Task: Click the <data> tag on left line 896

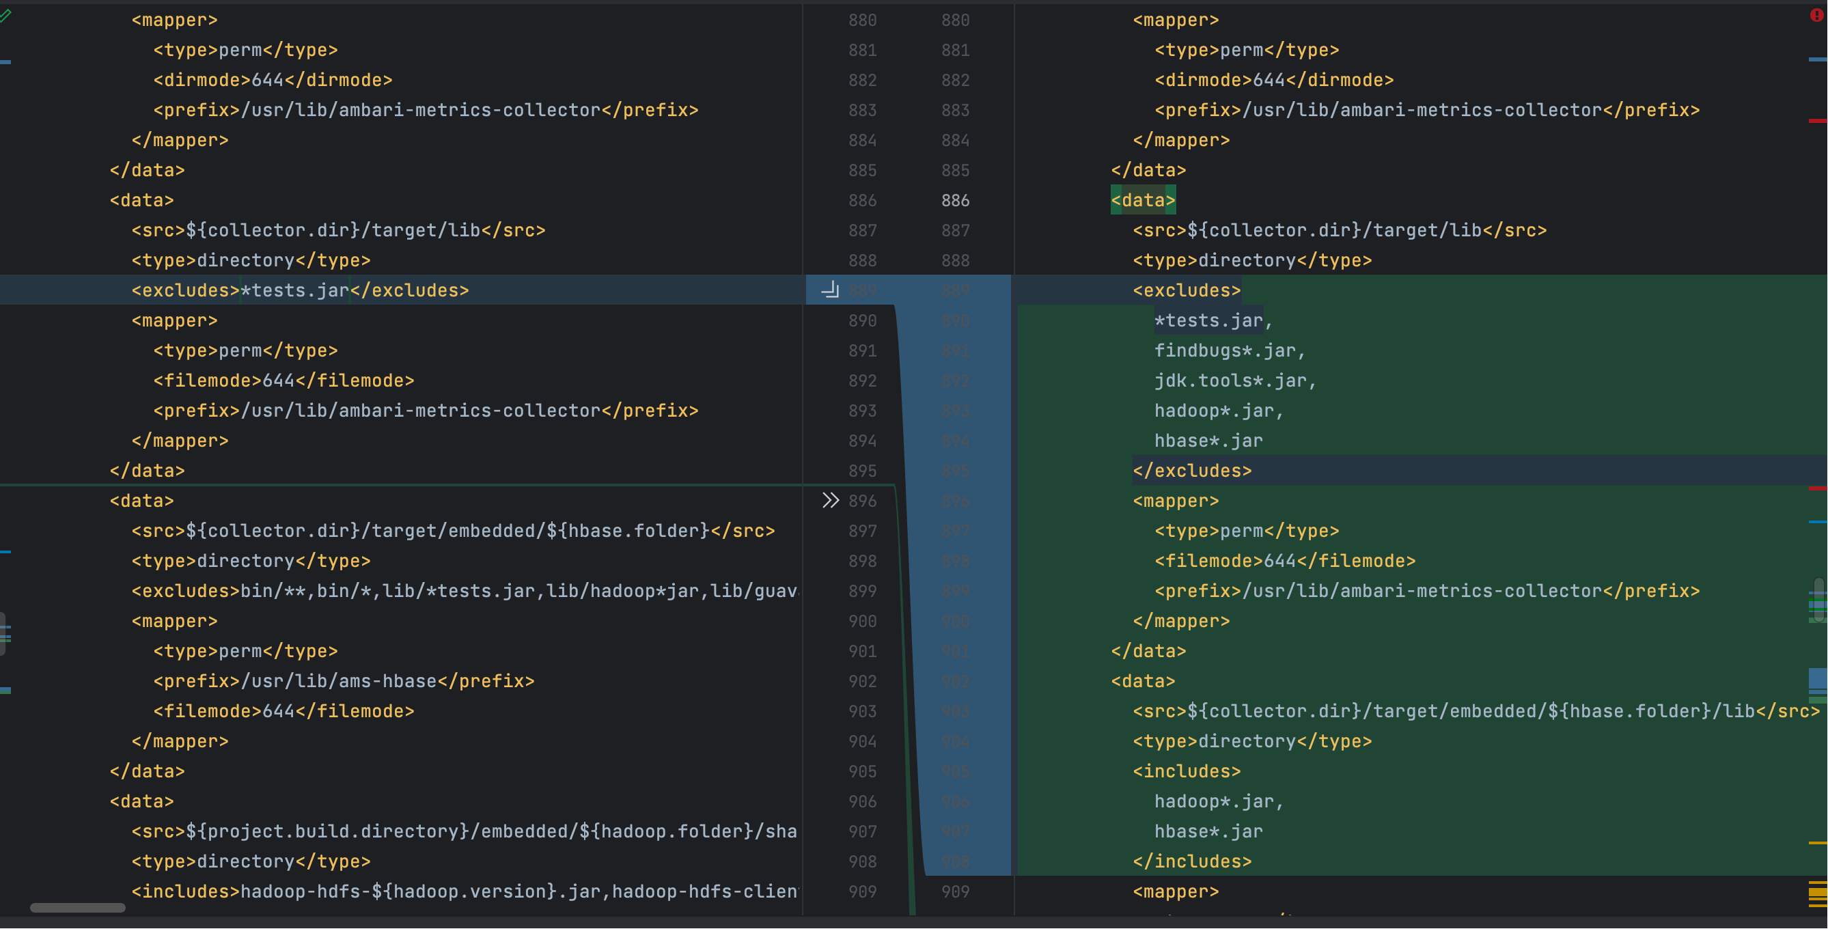Action: (142, 501)
